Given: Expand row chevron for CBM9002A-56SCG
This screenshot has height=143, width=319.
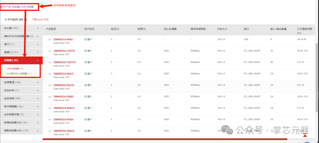Looking at the screenshot, I should [x=50, y=131].
